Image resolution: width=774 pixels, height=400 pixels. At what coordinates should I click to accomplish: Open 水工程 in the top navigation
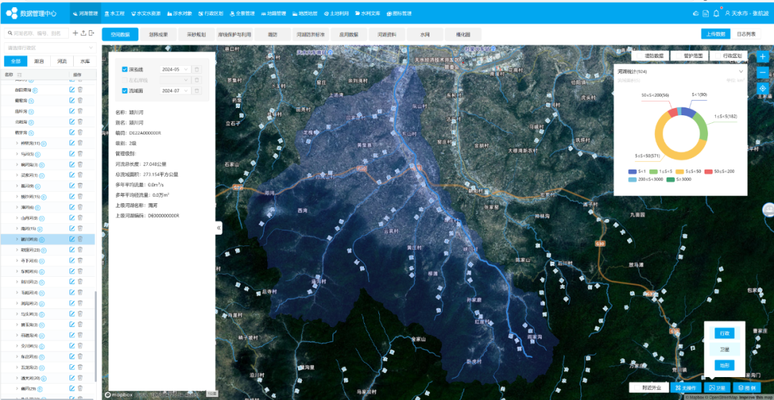pyautogui.click(x=114, y=14)
